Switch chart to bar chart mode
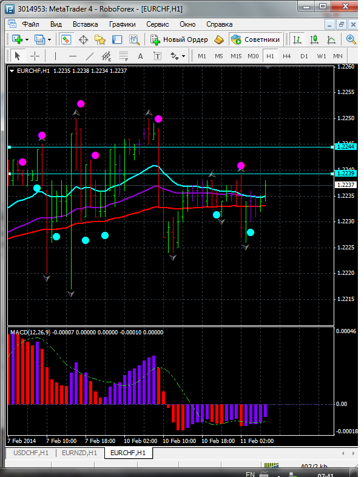The width and height of the screenshot is (364, 477). point(297,39)
